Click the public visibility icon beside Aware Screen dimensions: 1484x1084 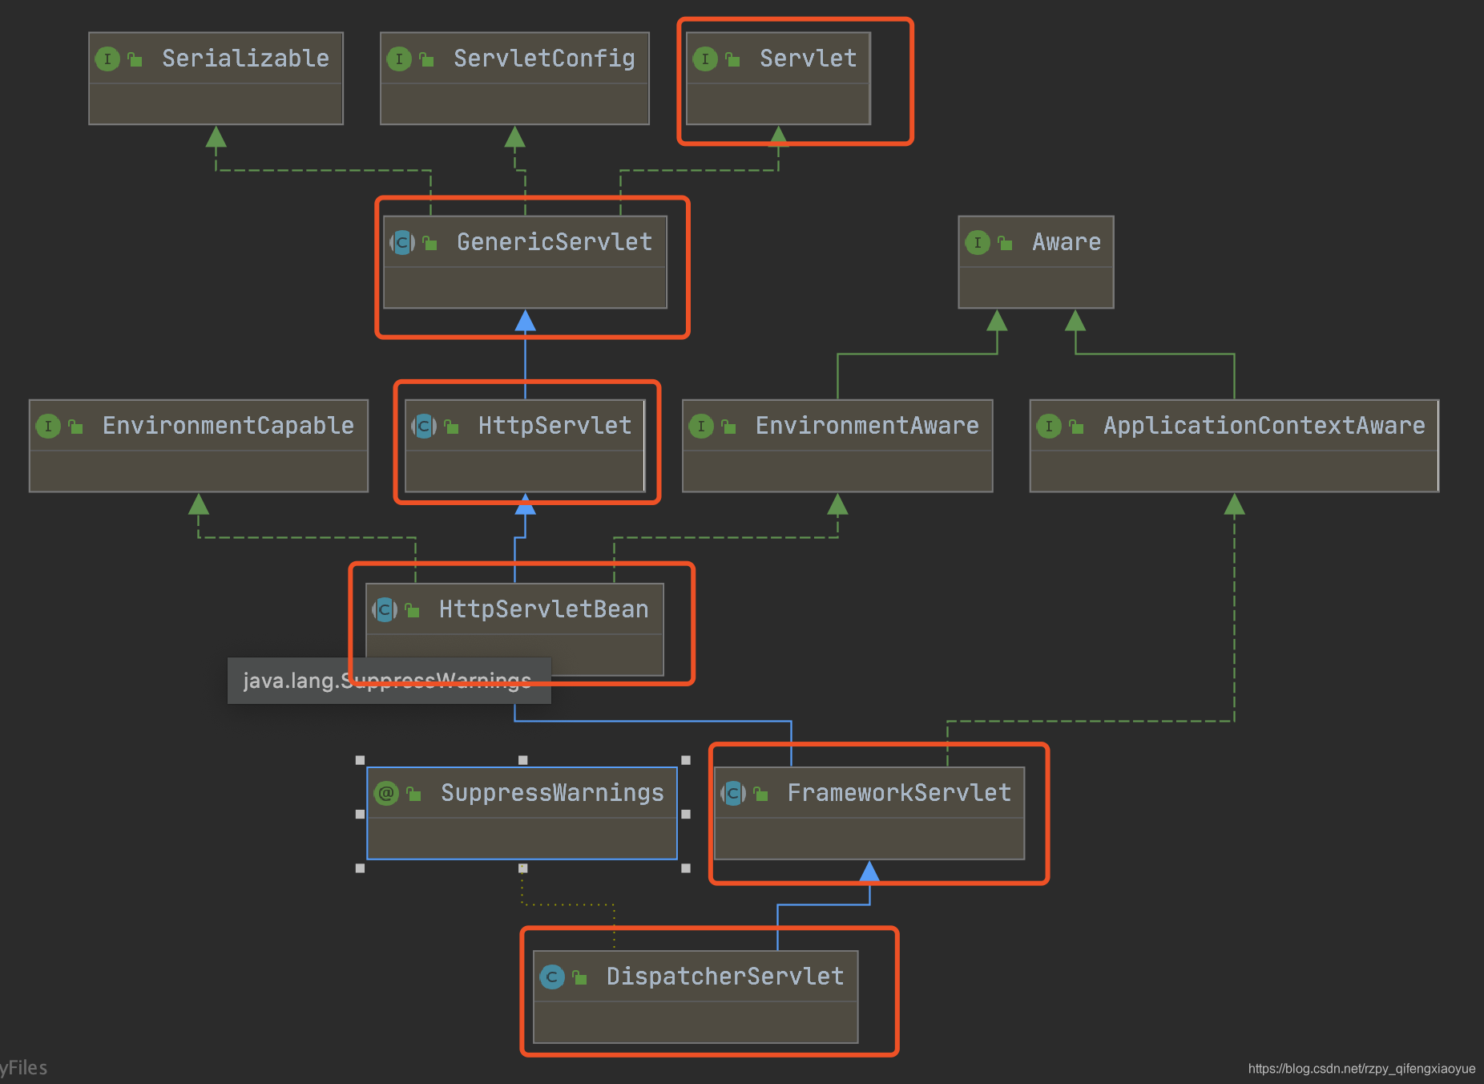[1006, 243]
